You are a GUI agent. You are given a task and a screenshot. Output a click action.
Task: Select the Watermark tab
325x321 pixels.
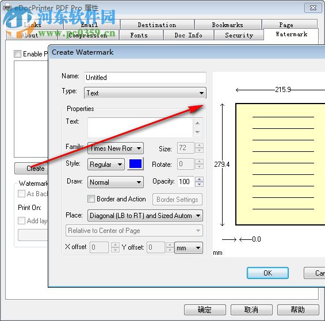[x=291, y=34]
